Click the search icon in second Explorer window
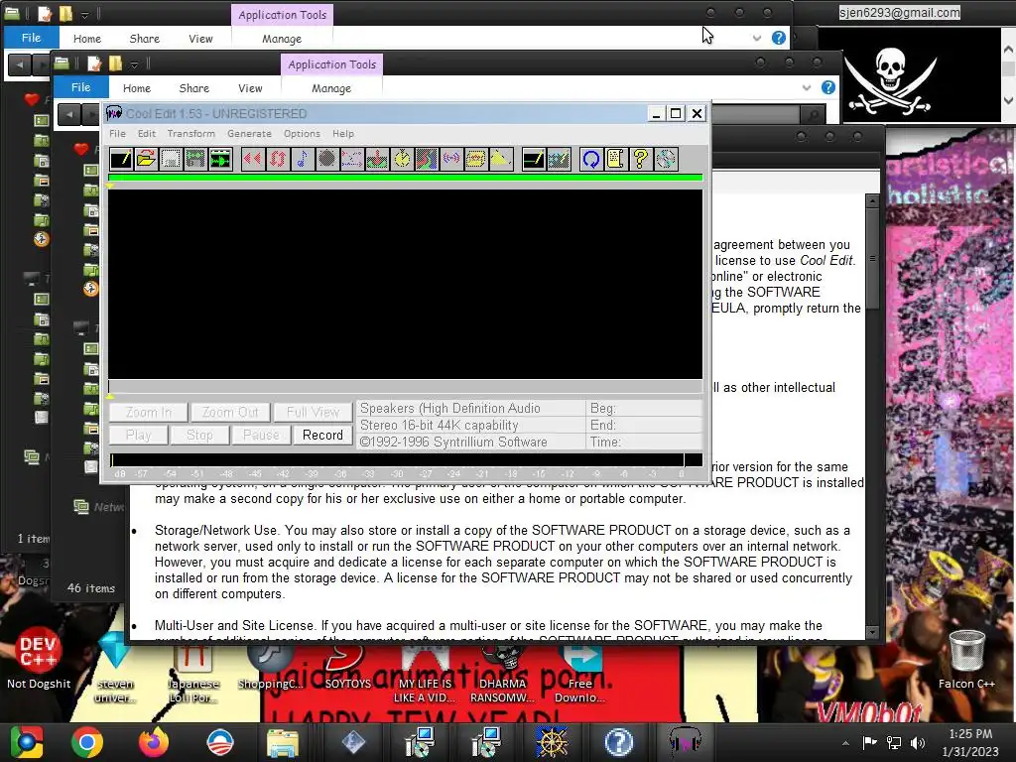This screenshot has width=1016, height=762. [812, 115]
